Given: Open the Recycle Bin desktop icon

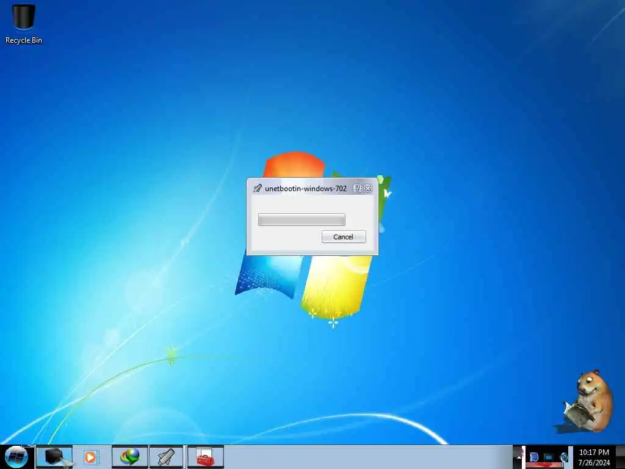Looking at the screenshot, I should [24, 23].
